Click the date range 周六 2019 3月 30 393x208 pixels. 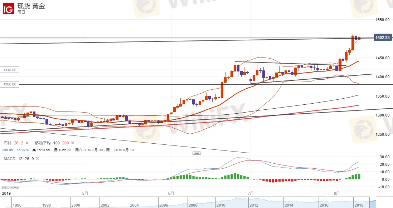tap(88, 150)
